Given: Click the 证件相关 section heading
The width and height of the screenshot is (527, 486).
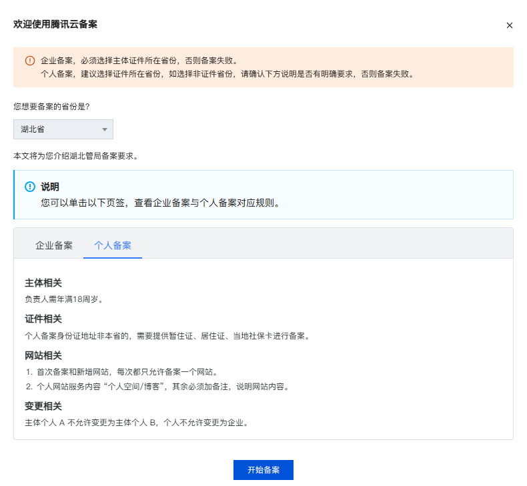Looking at the screenshot, I should tap(43, 319).
